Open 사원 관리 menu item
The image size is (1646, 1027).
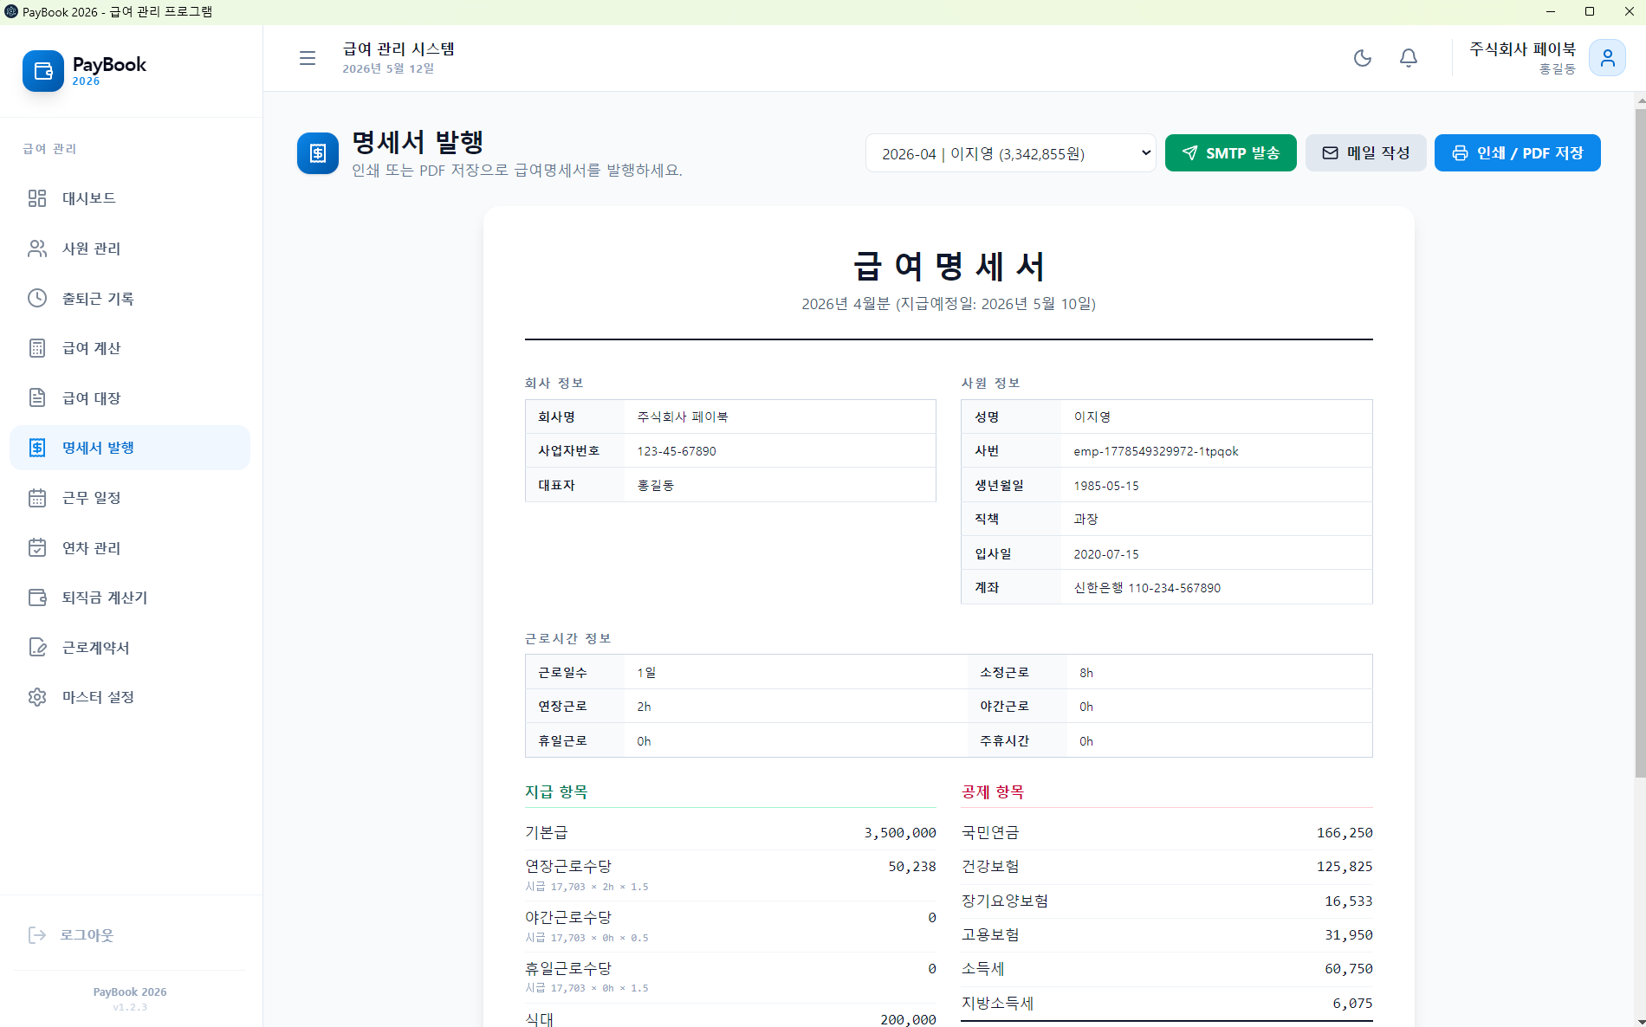[x=130, y=249]
